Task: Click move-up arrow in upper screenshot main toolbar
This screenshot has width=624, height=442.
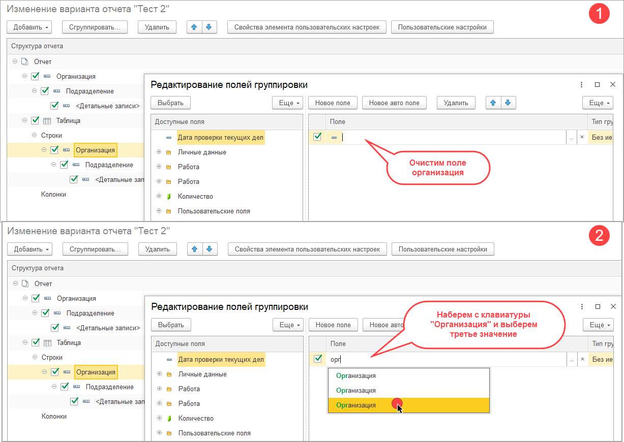Action: tap(194, 27)
